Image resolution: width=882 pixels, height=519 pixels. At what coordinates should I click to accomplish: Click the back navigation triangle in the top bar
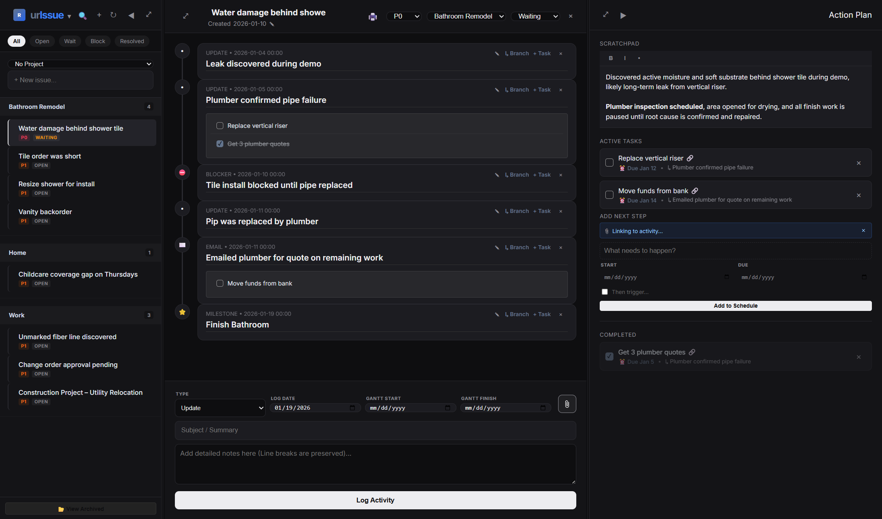coord(131,15)
